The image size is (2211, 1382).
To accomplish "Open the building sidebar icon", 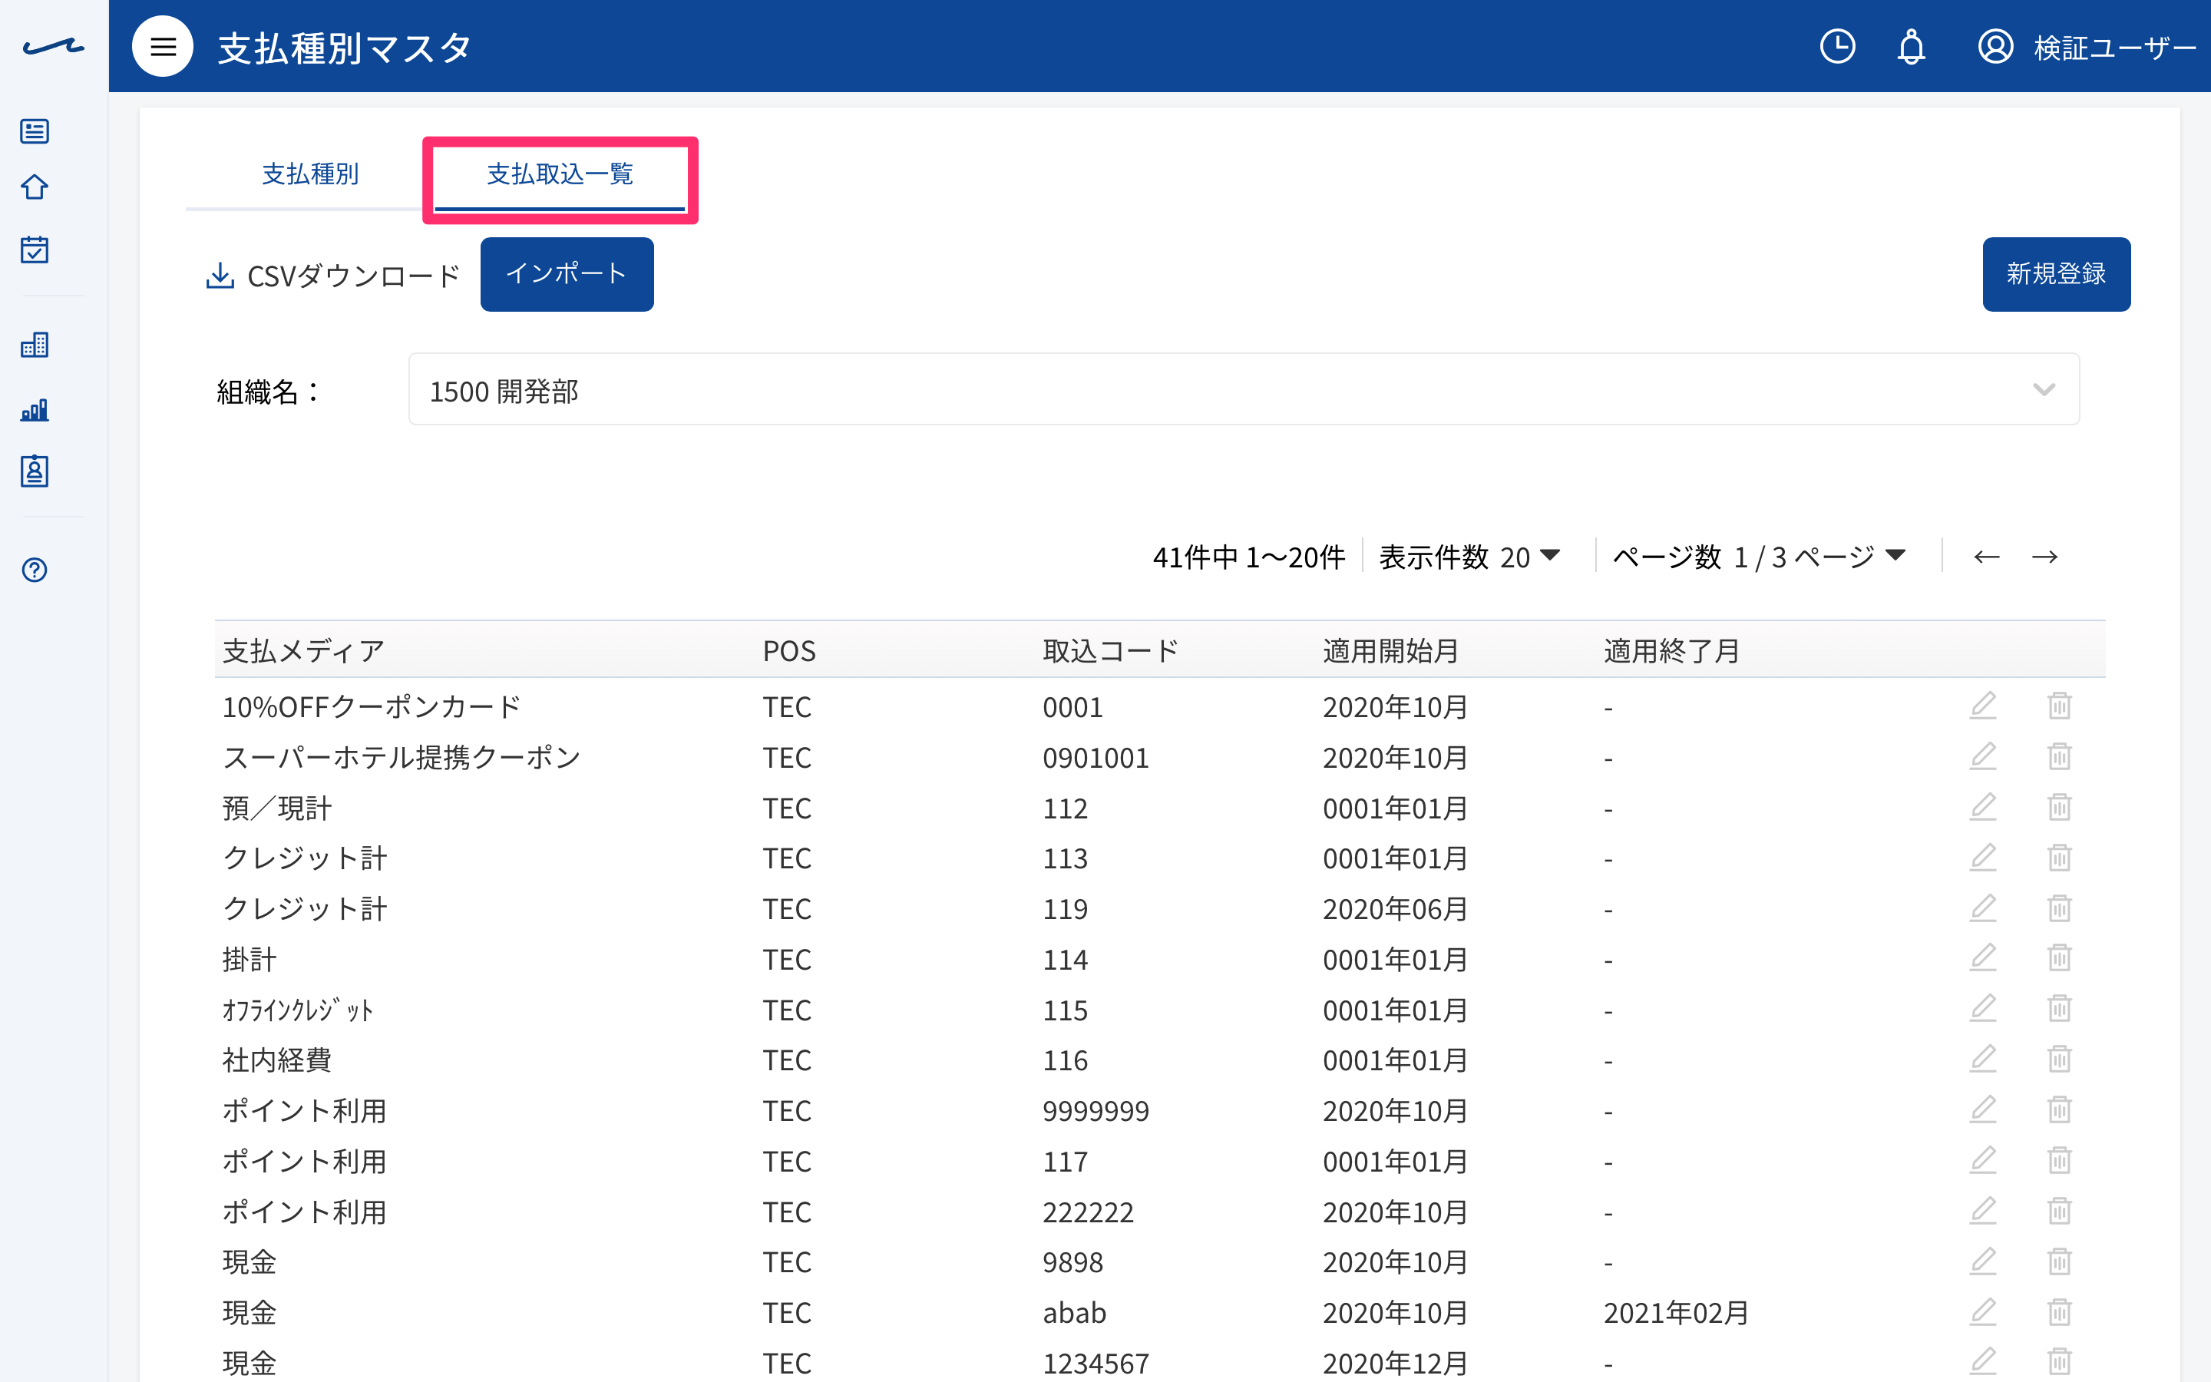I will (x=35, y=345).
